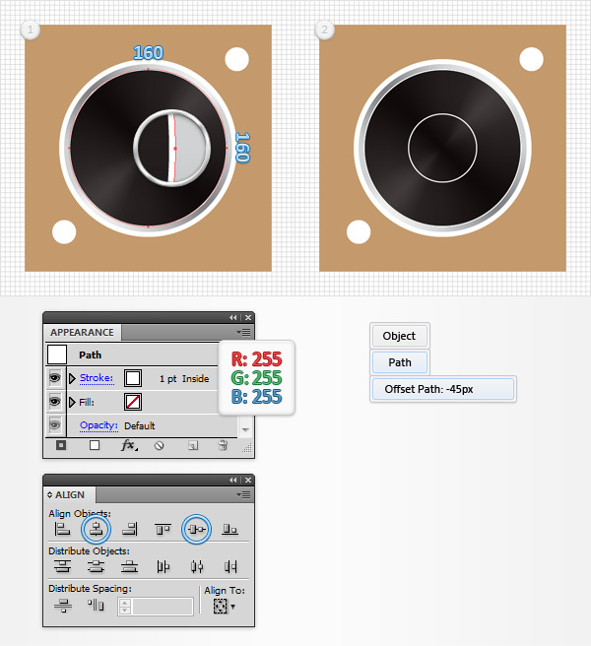Click Horizontal Distribute Center icon
591x646 pixels.
point(197,567)
